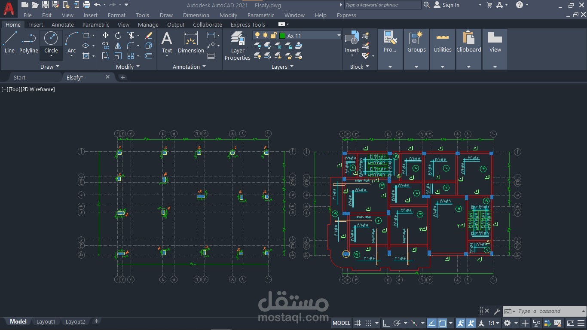
Task: Click the Copy objects icon
Action: [x=105, y=46]
